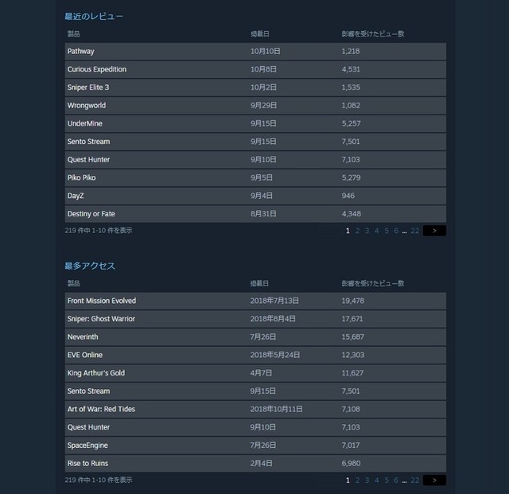Jump to page 22 of 最多アクセス
Image resolution: width=509 pixels, height=494 pixels.
pyautogui.click(x=414, y=480)
